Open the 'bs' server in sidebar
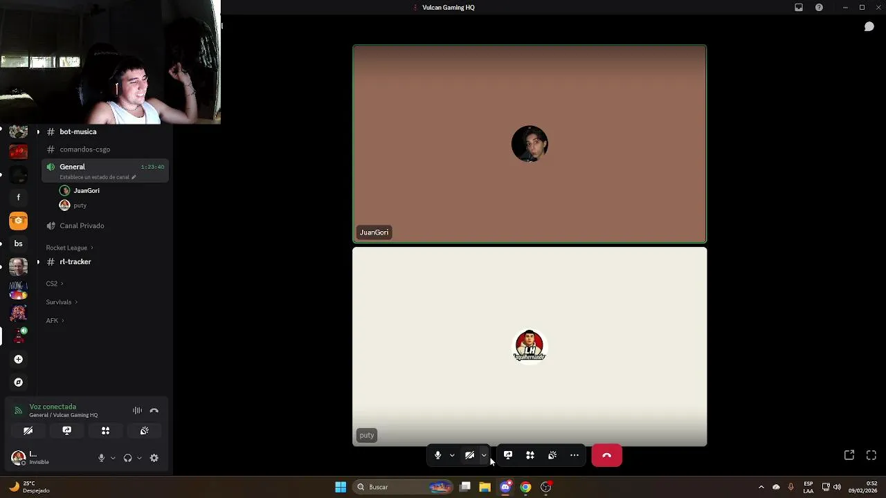The image size is (886, 498). pyautogui.click(x=19, y=243)
